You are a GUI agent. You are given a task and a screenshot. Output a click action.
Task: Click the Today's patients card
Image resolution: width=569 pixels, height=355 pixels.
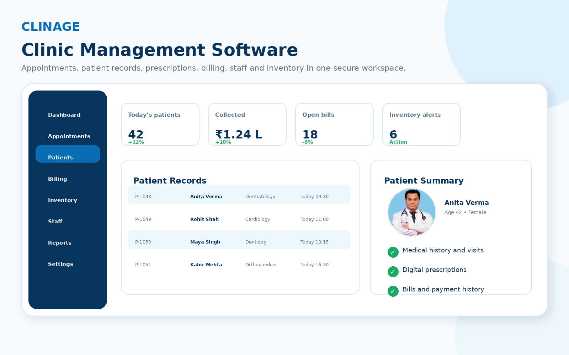(160, 125)
